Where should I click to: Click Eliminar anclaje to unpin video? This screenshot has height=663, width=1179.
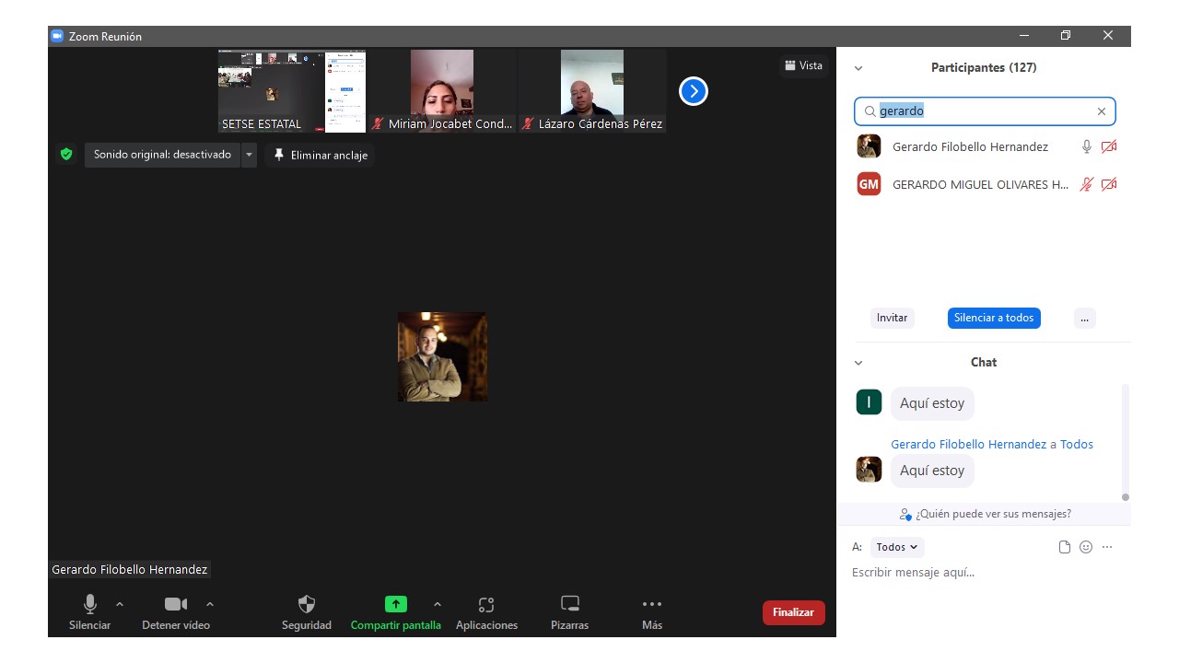click(320, 155)
